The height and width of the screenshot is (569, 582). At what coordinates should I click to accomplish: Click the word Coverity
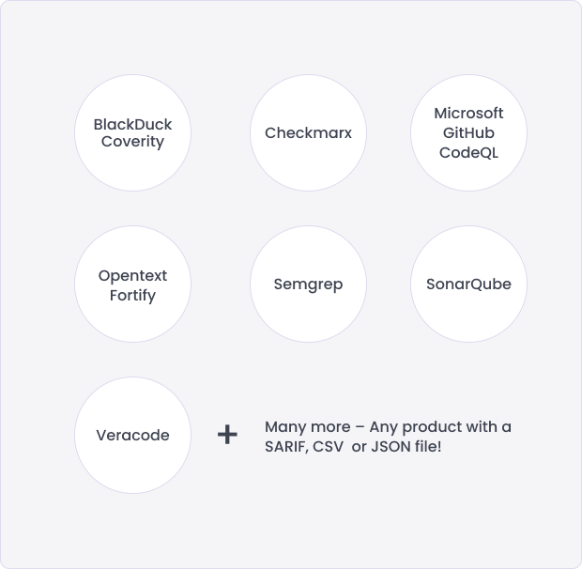coord(133,142)
